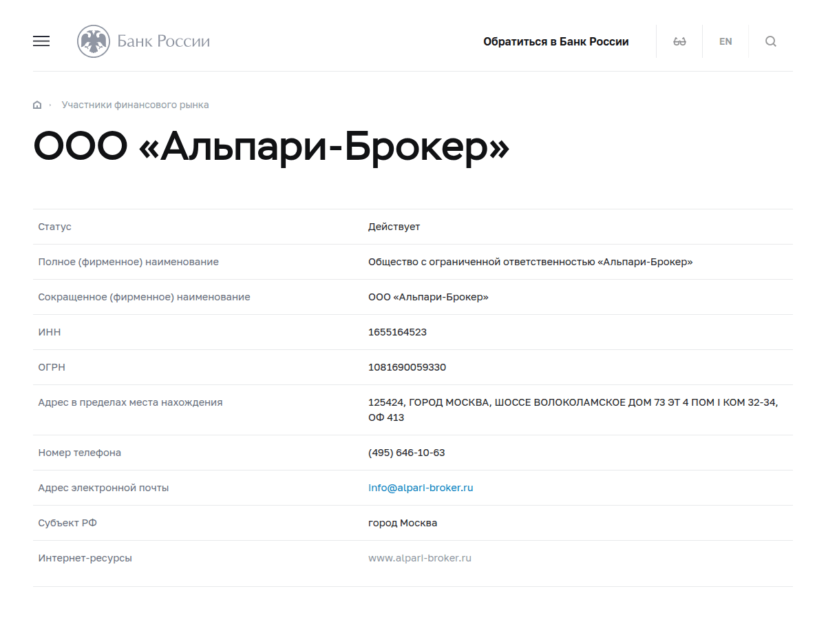Open «Обратиться в Банк России» link

[x=555, y=41]
